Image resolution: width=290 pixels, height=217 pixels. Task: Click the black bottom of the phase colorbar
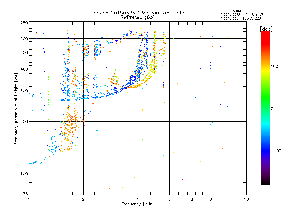[x=265, y=182]
